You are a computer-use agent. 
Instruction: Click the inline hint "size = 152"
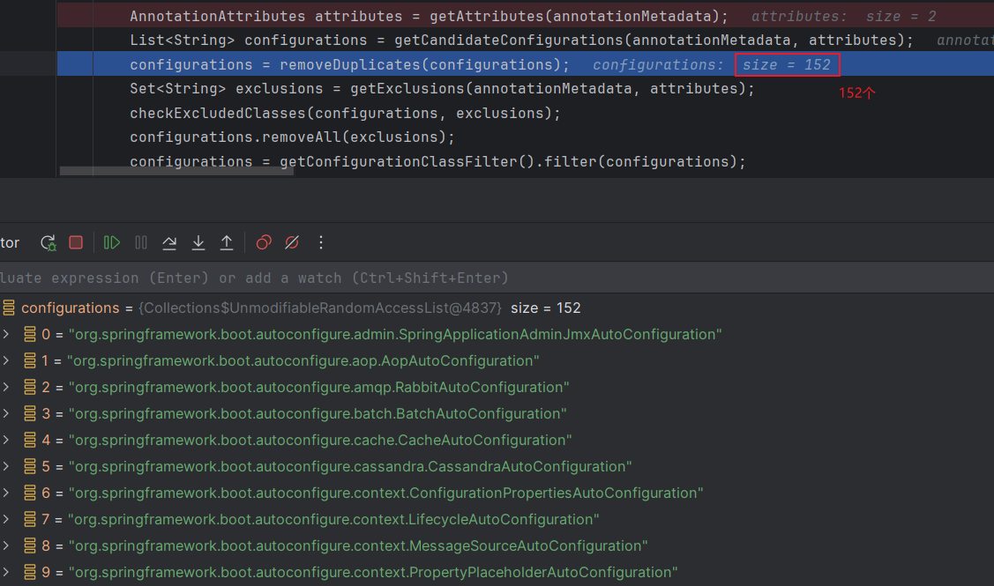pos(787,64)
